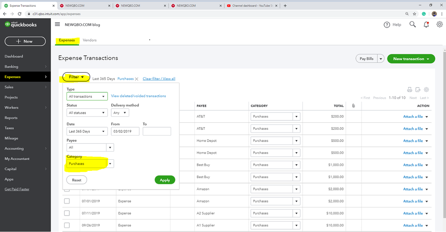Expand the Pay Bills dropdown arrow
Viewport: 446px width, 232px height.
(x=381, y=59)
